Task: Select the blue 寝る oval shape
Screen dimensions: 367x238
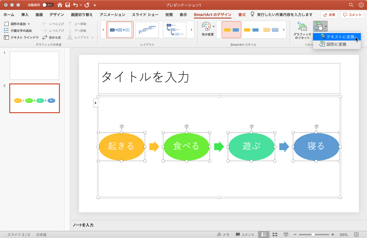Action: pos(316,147)
